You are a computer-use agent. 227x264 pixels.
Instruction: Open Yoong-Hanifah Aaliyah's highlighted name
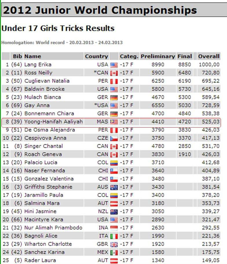point(54,121)
